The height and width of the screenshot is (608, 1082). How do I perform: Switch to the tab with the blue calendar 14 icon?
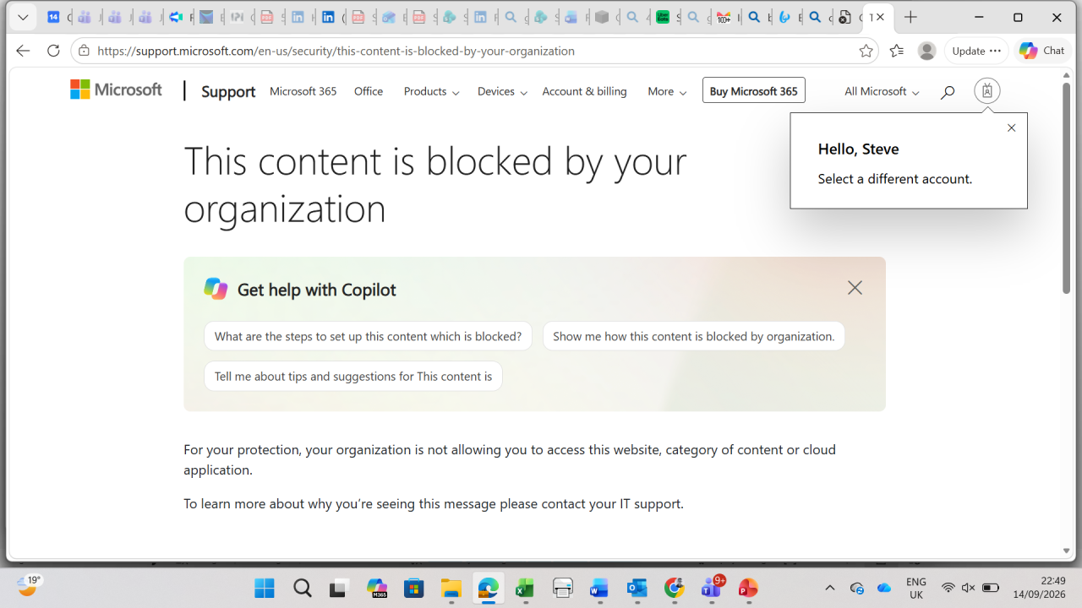pos(53,17)
